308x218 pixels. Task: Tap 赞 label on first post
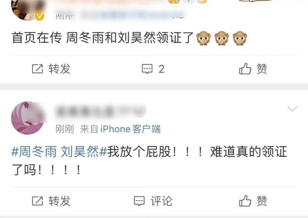(x=262, y=69)
